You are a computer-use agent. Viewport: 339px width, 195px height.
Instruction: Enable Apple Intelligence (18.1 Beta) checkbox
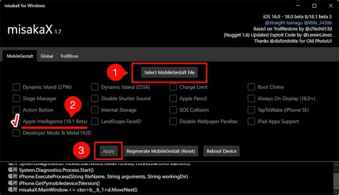(x=16, y=121)
